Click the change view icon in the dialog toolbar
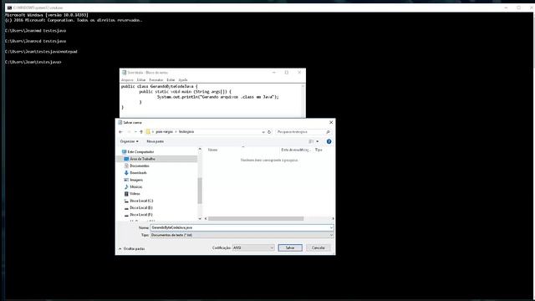The width and height of the screenshot is (535, 301). coord(311,141)
